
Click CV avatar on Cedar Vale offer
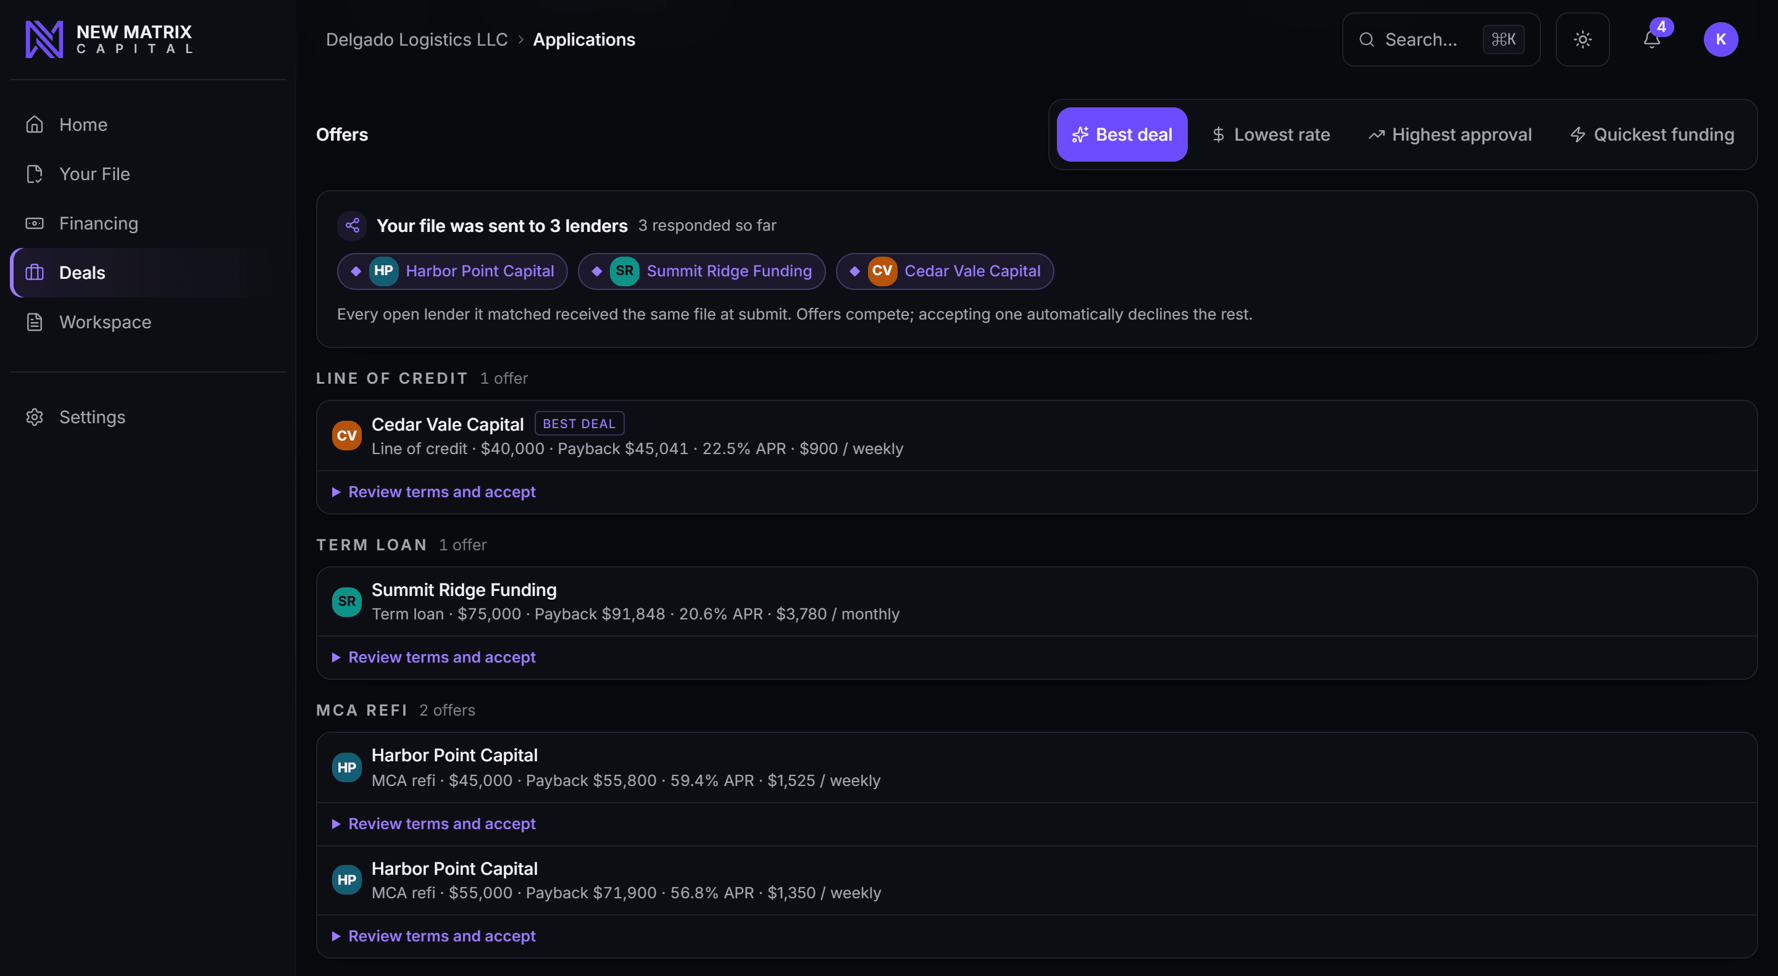click(x=346, y=435)
